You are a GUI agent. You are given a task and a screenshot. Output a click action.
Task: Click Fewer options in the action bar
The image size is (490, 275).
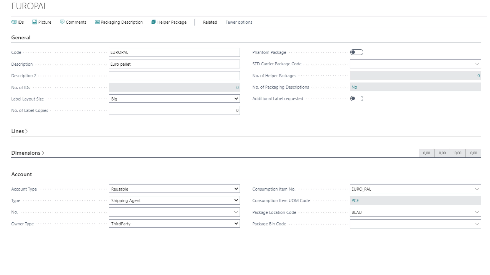pyautogui.click(x=239, y=22)
